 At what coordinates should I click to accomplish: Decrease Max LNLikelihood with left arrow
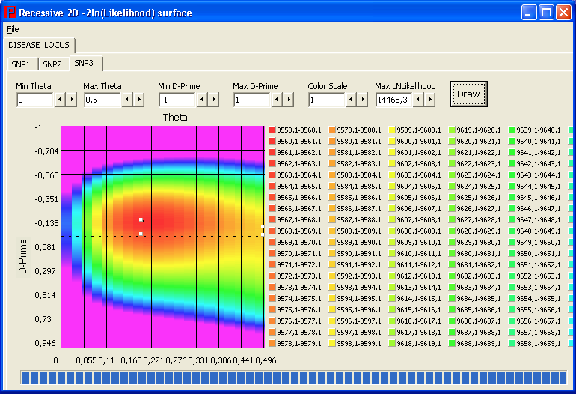click(418, 100)
